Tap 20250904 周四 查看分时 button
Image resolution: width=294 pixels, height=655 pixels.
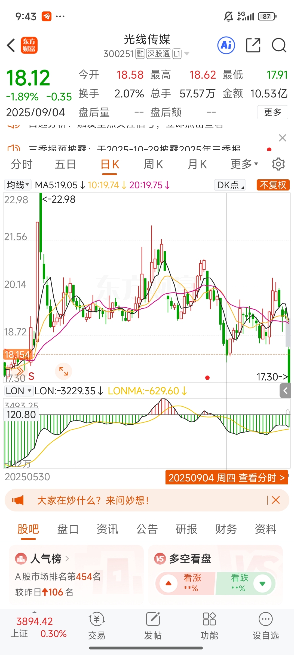click(226, 477)
